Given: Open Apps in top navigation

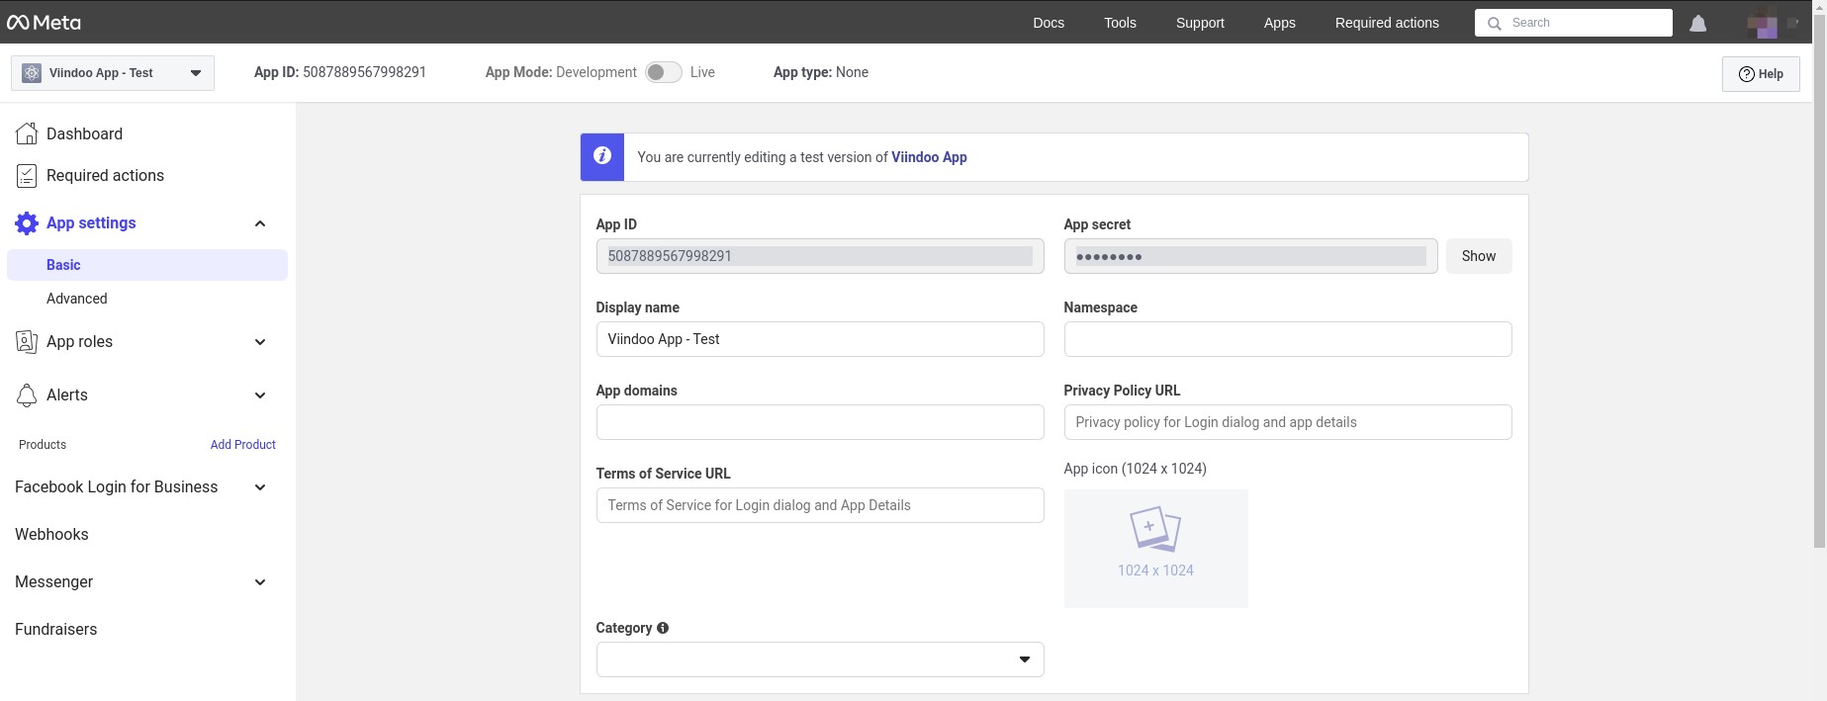Looking at the screenshot, I should [x=1279, y=23].
